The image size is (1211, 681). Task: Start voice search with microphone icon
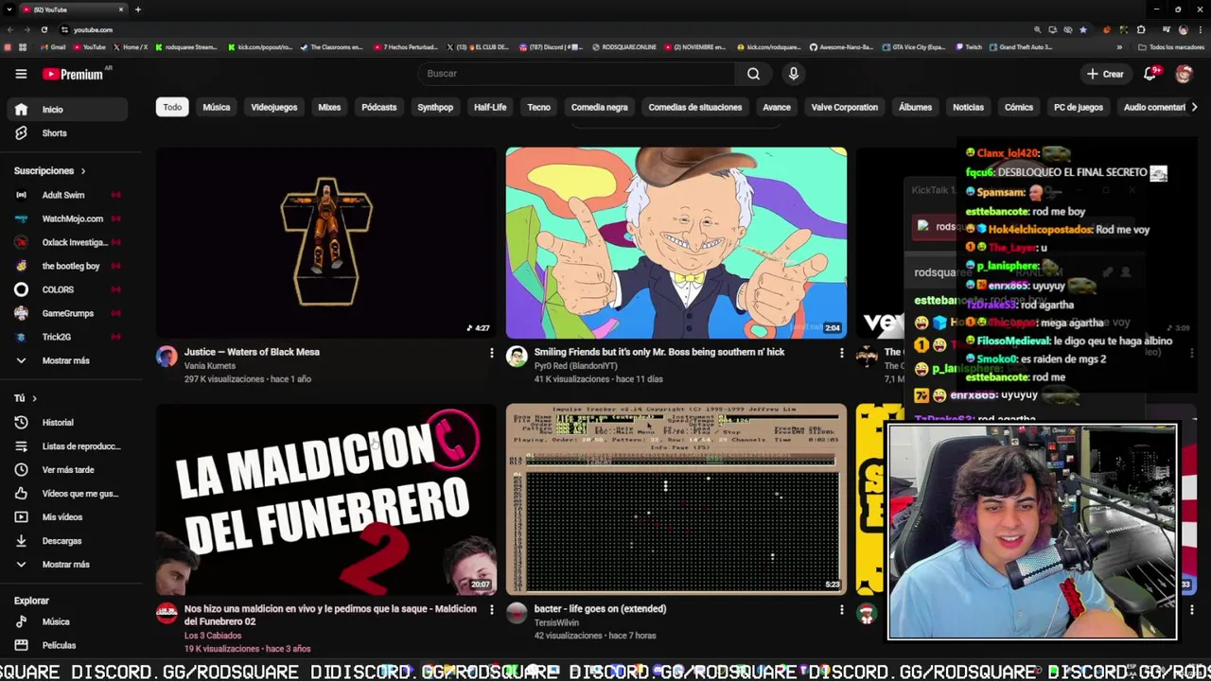pyautogui.click(x=794, y=74)
